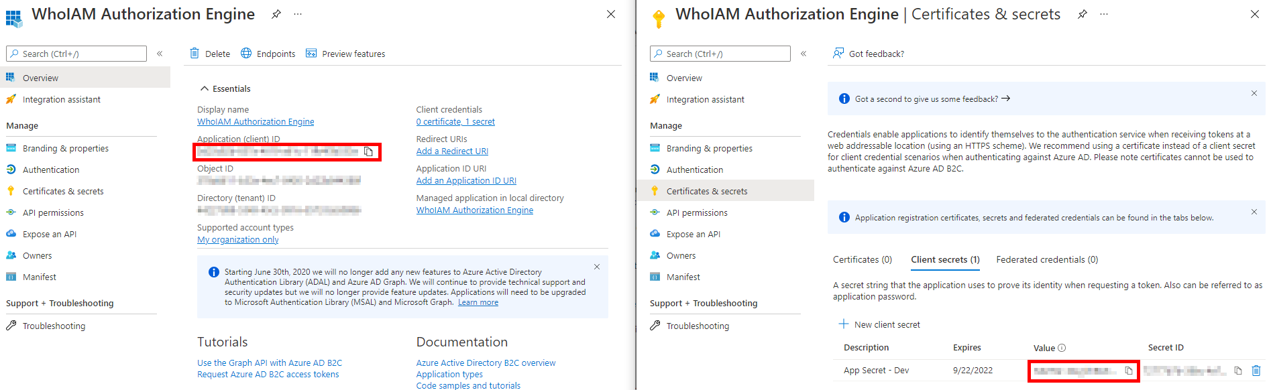1273x390 pixels.
Task: Open more options ellipsis in Certificates & secrets header
Action: 1104,14
